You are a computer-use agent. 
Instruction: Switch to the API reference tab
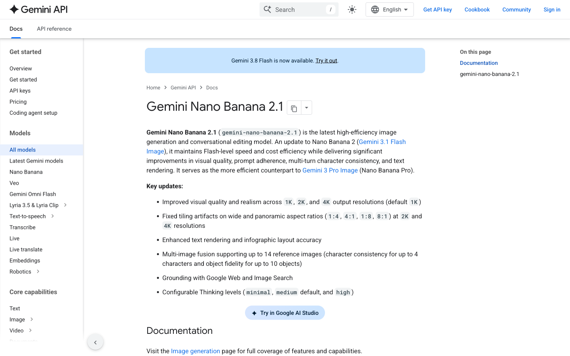(x=54, y=29)
